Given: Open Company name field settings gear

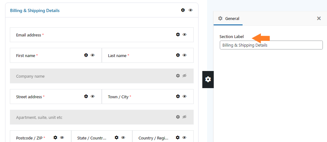Looking at the screenshot, I should click(x=178, y=76).
